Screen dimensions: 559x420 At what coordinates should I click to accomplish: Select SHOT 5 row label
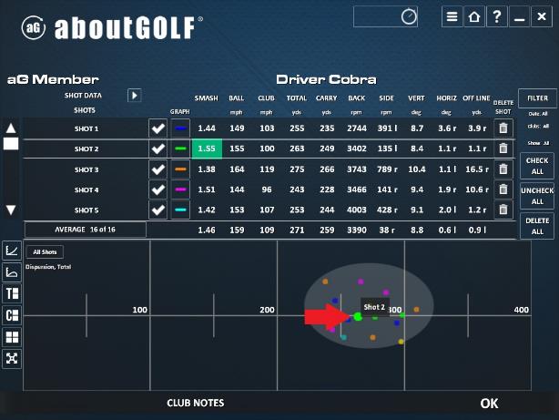[x=86, y=210]
